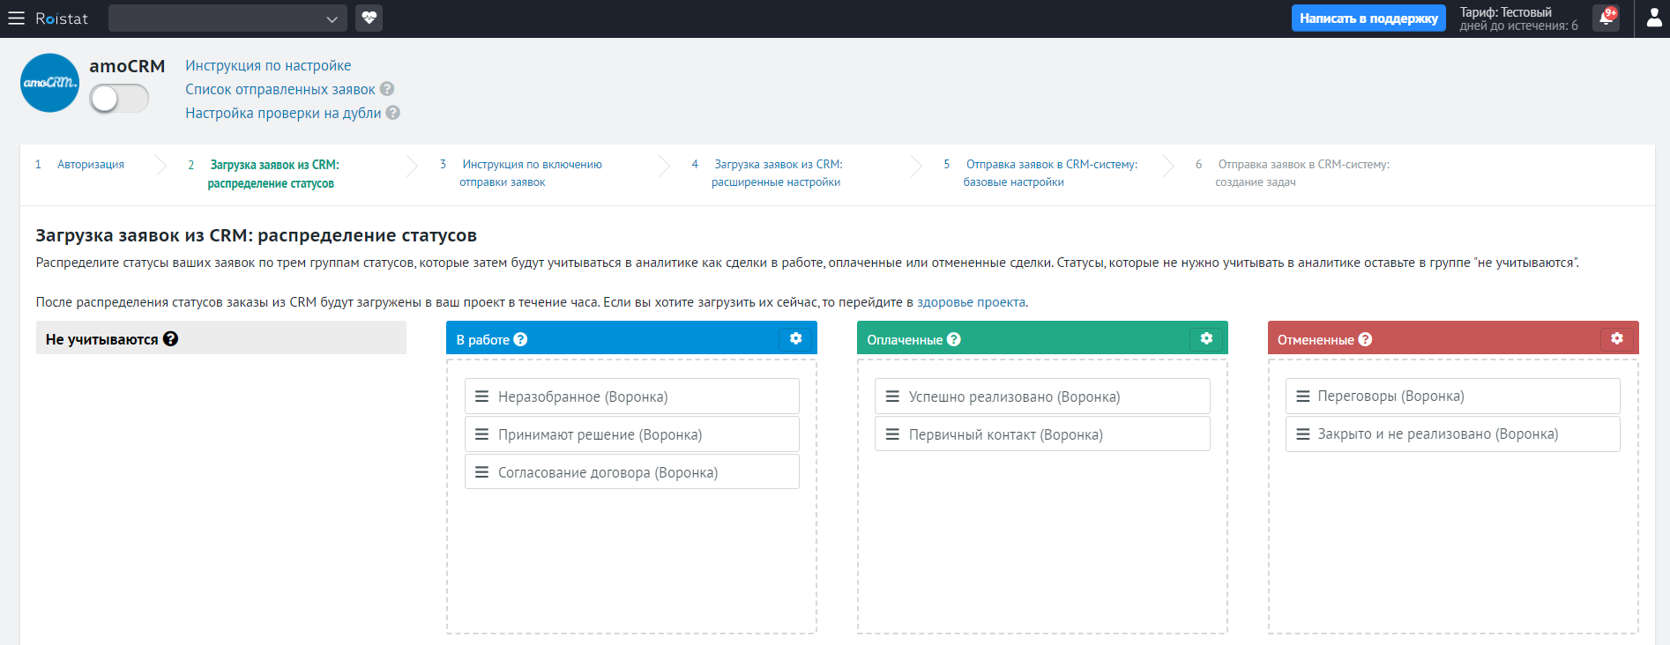Click the amoCRM round logo

click(49, 83)
